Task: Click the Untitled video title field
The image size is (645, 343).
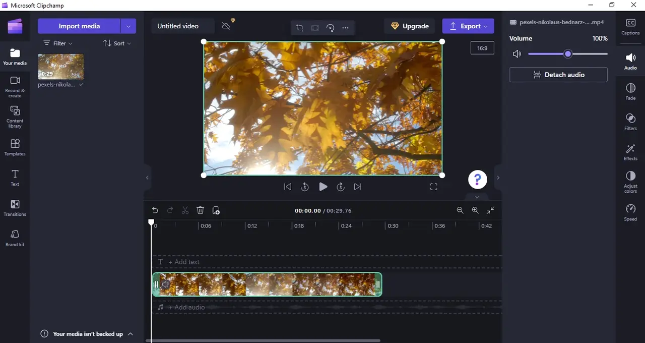Action: (x=182, y=26)
